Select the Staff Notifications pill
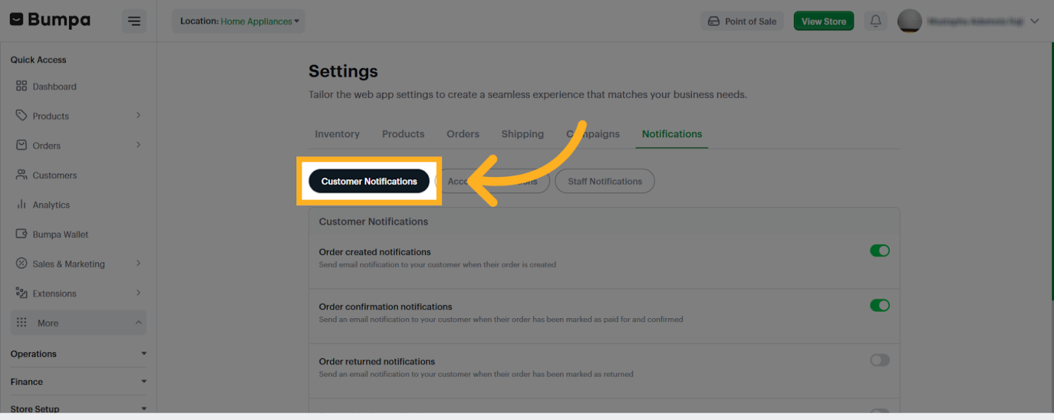The height and width of the screenshot is (420, 1054). point(605,181)
